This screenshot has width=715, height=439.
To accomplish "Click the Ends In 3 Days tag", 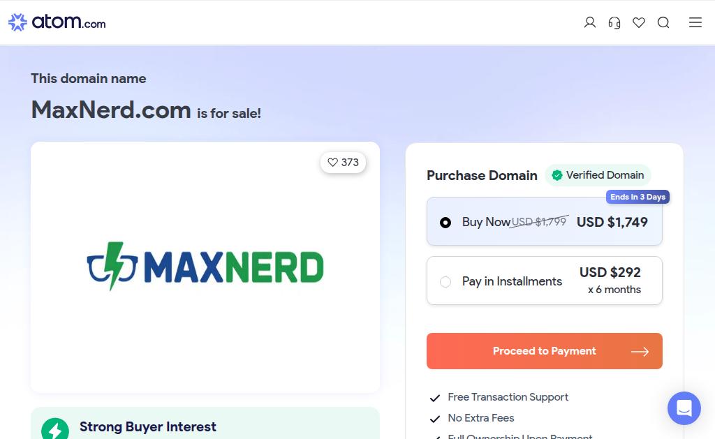I will click(637, 197).
